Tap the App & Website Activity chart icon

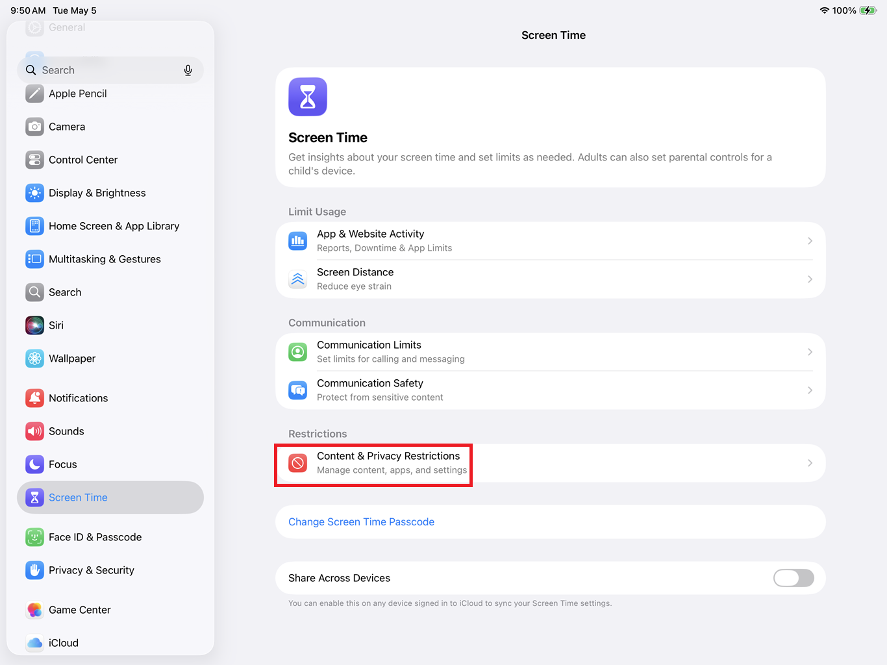pyautogui.click(x=298, y=241)
